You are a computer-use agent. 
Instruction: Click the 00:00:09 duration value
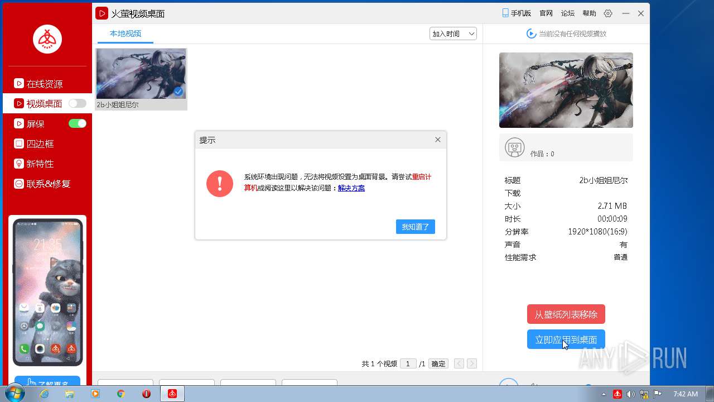pyautogui.click(x=612, y=219)
